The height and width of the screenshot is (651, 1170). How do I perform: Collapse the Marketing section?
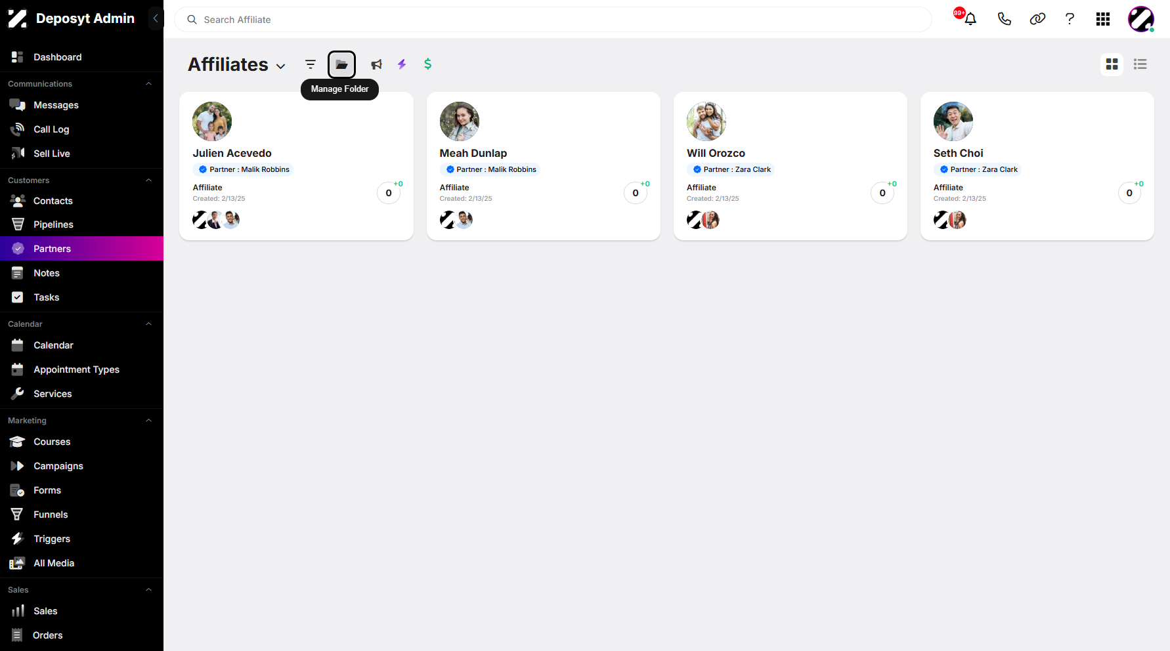click(x=148, y=421)
